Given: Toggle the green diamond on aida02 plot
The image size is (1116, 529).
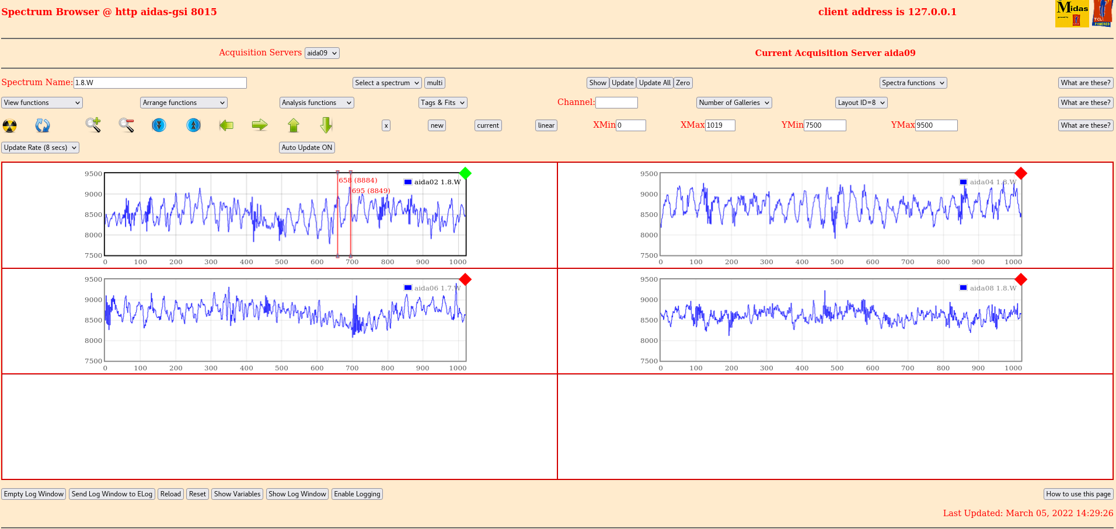Looking at the screenshot, I should click(x=465, y=173).
